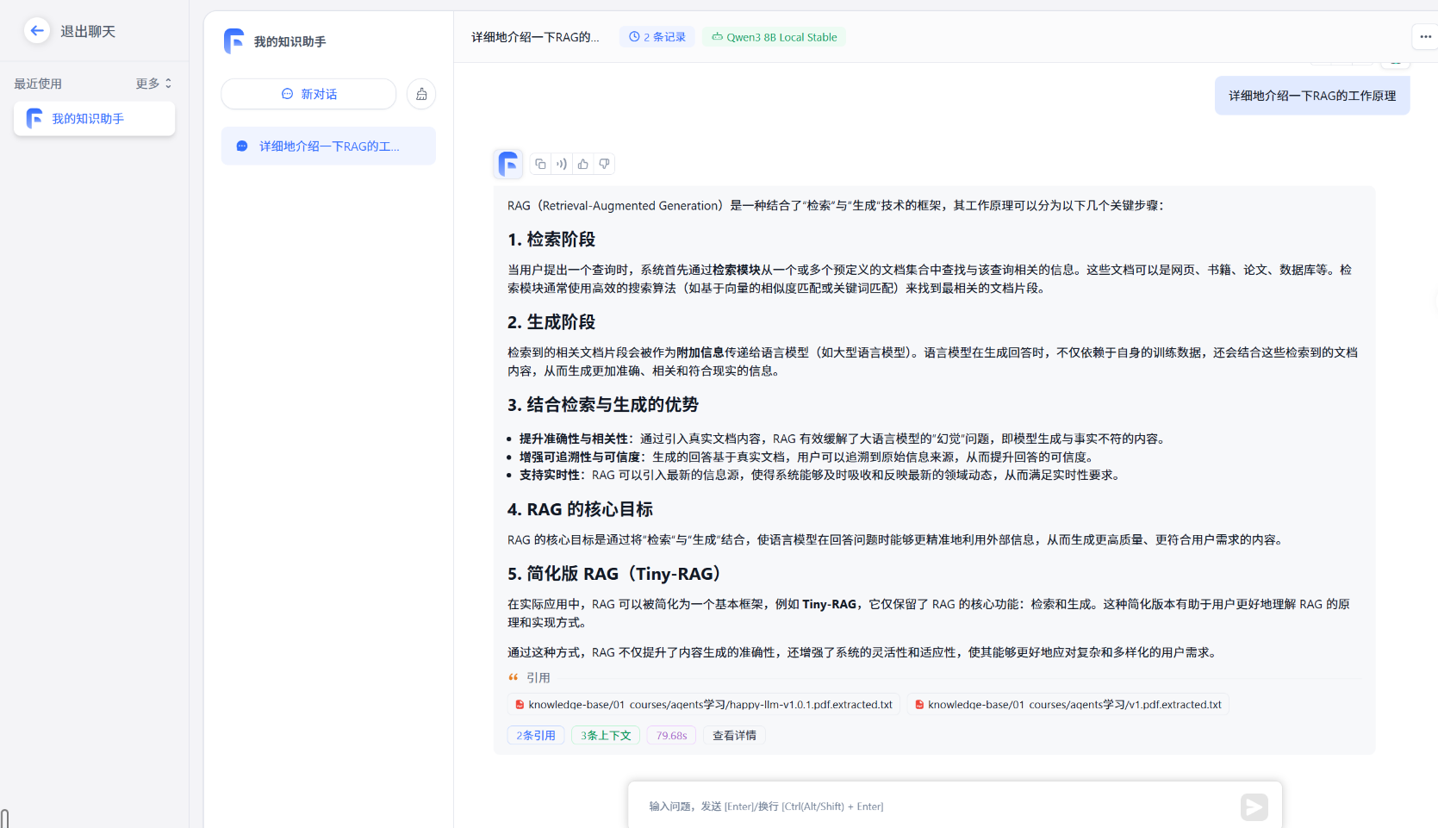
Task: Click the 最近使用 section label
Action: point(38,84)
